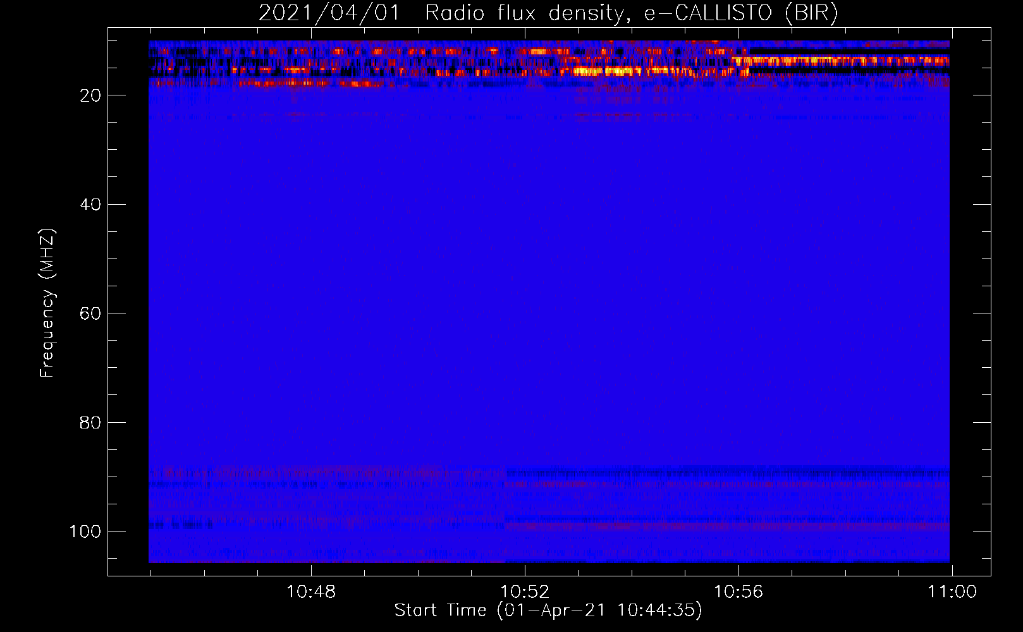Click the 20 MHz frequency tick label
The height and width of the screenshot is (632, 1023).
click(x=90, y=95)
